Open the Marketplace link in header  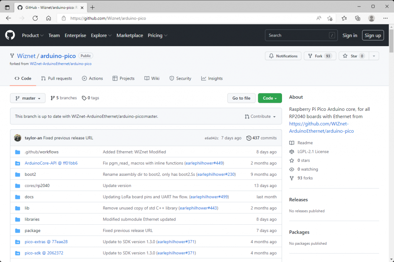[130, 35]
